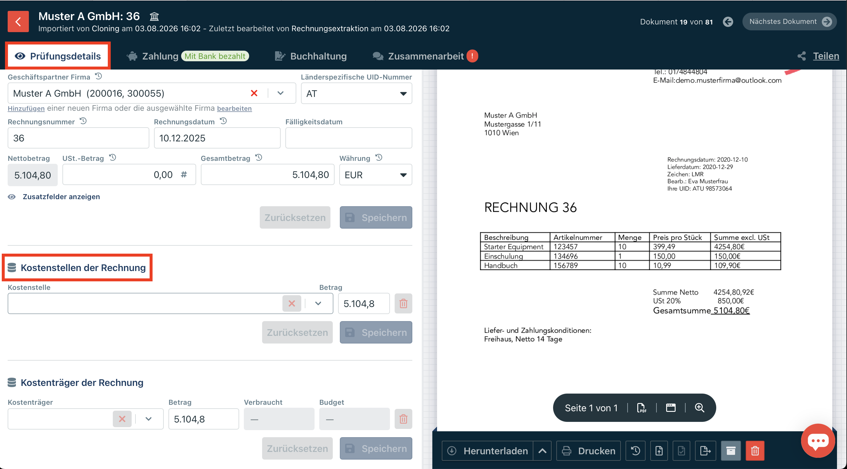This screenshot has width=847, height=469.
Task: Expand the Geschäftspartner Firma dropdown
Action: click(x=280, y=93)
